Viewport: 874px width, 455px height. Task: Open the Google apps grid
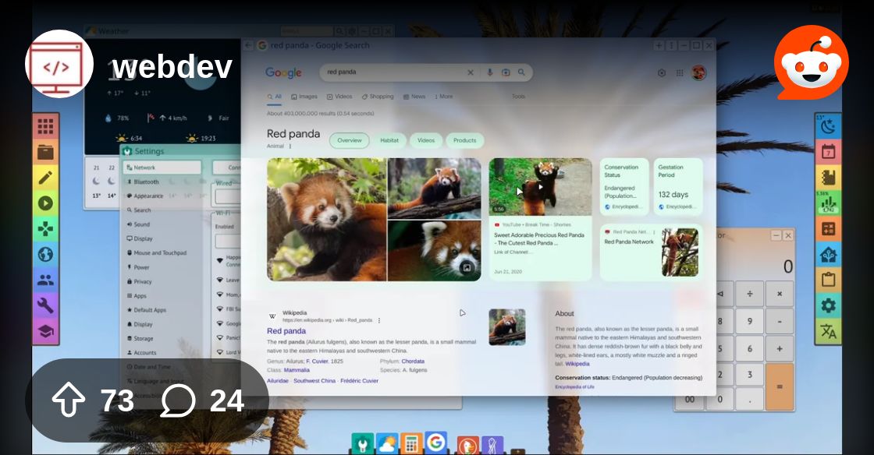point(680,73)
